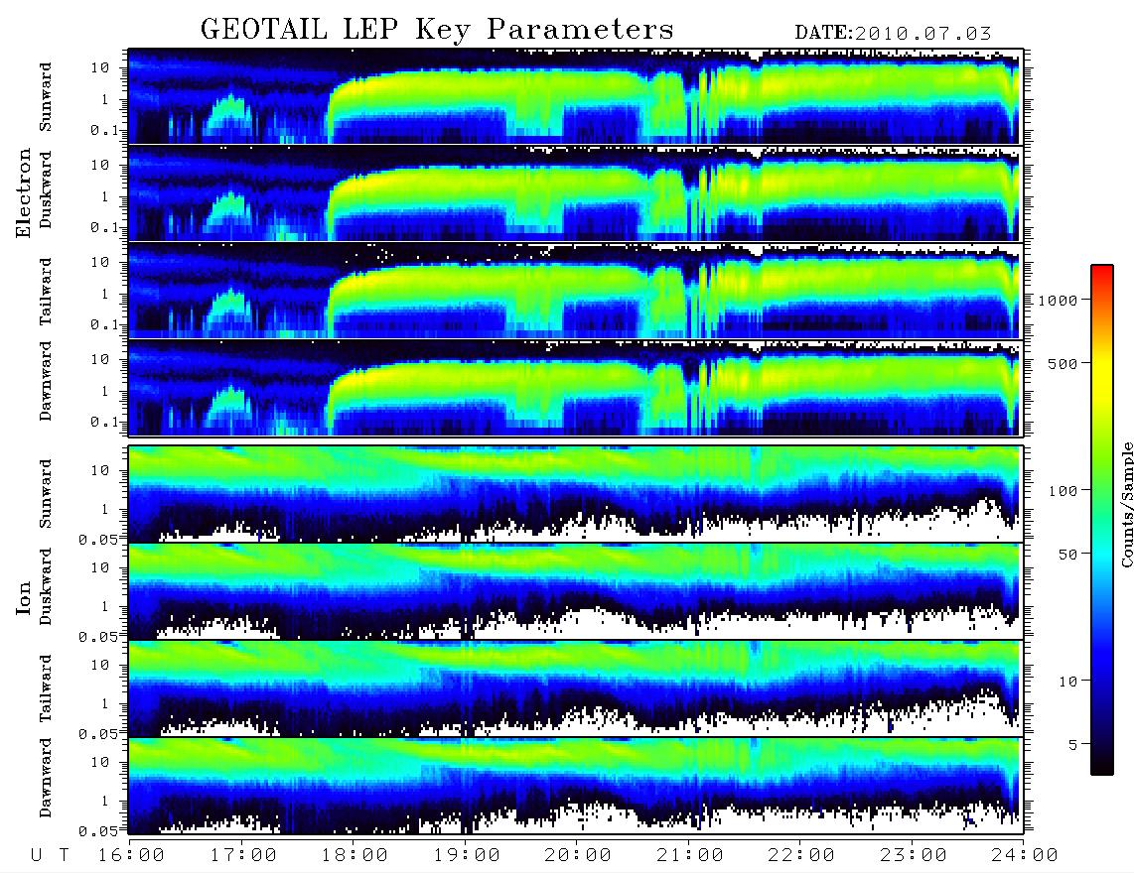Click the 19:00 time tick label

coord(467,855)
